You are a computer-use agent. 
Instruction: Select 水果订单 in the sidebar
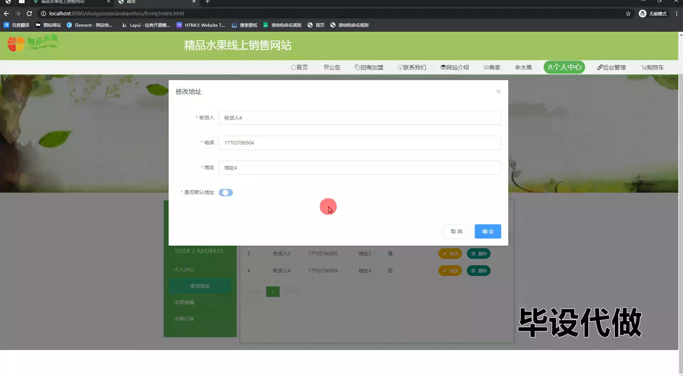pos(184,319)
